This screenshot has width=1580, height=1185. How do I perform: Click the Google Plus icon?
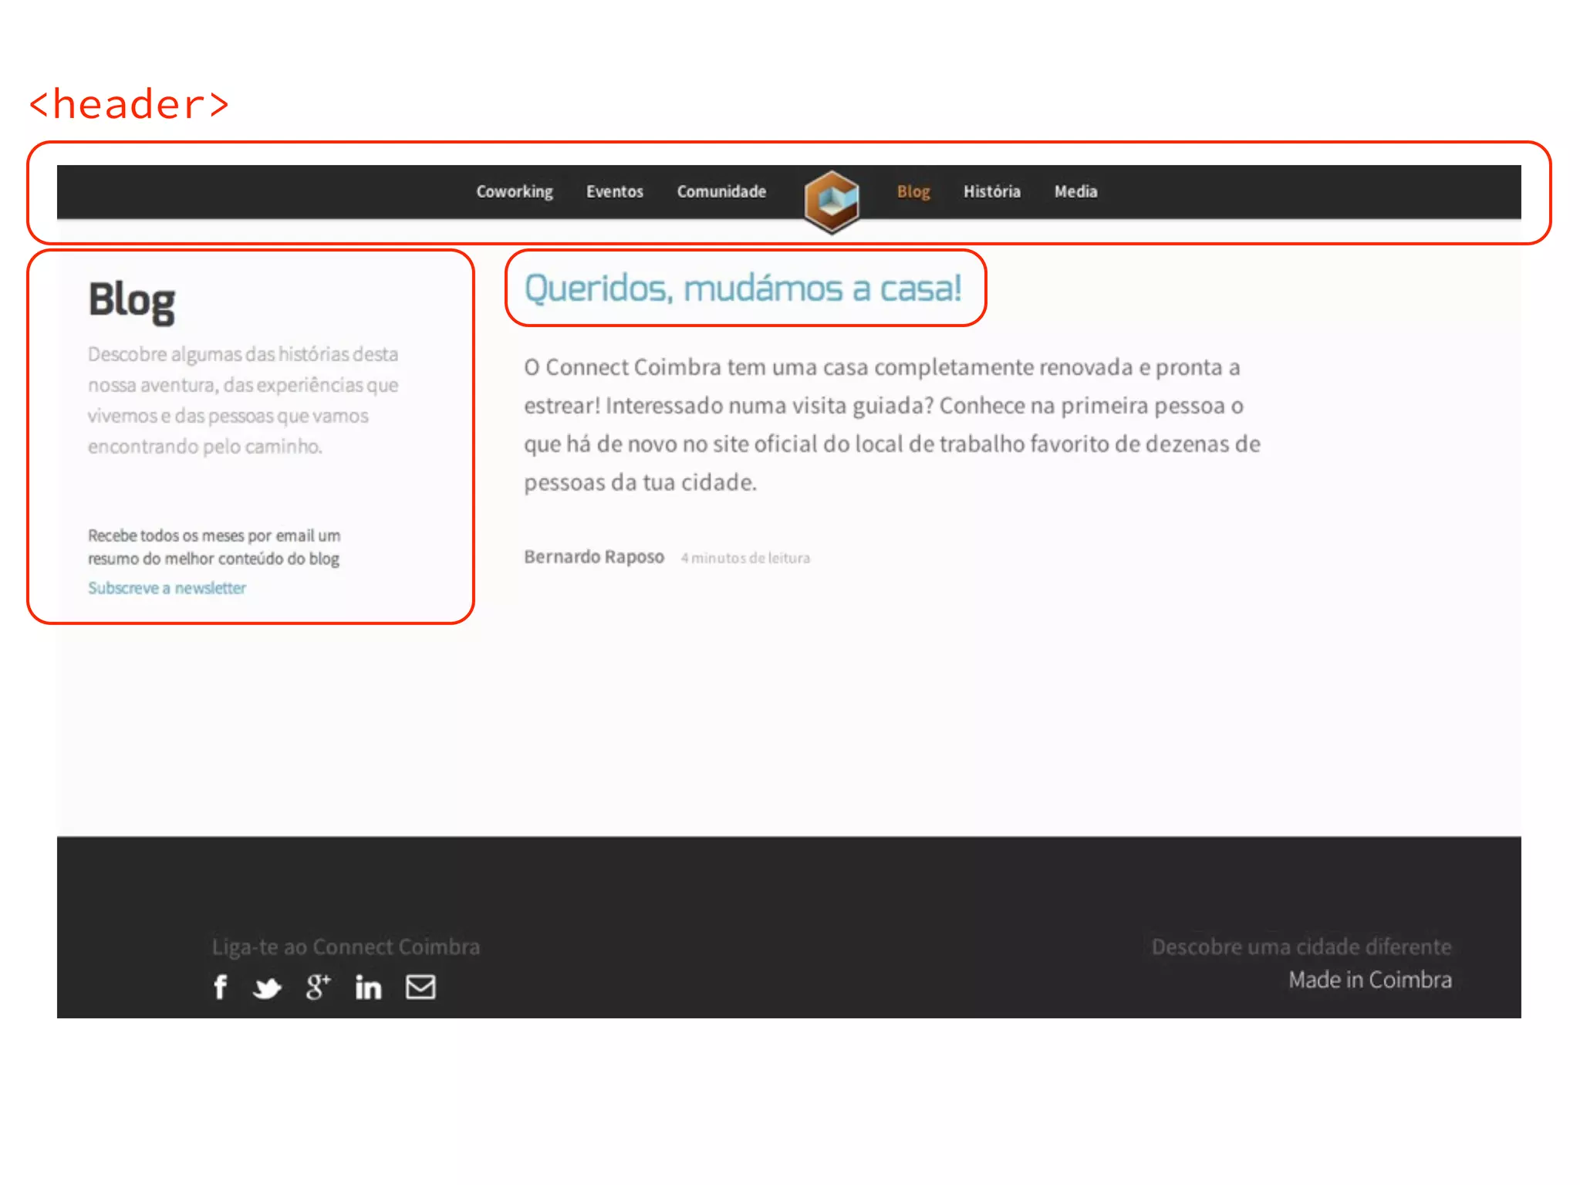click(x=318, y=987)
